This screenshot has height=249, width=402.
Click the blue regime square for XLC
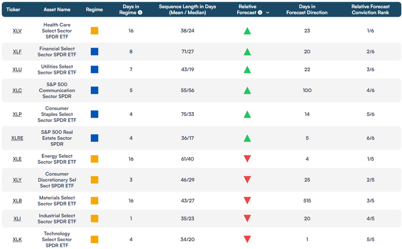pyautogui.click(x=94, y=91)
